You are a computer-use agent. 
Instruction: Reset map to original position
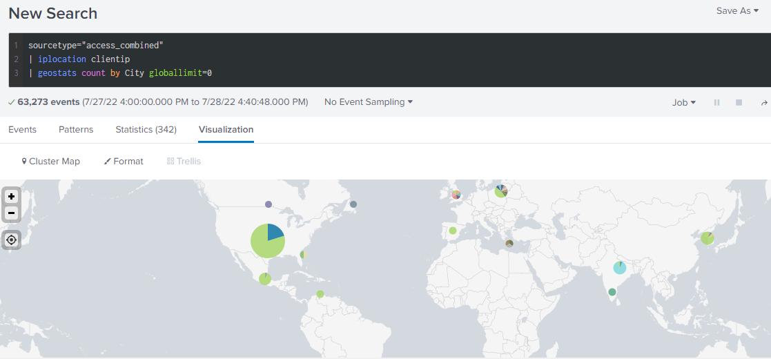click(x=11, y=240)
